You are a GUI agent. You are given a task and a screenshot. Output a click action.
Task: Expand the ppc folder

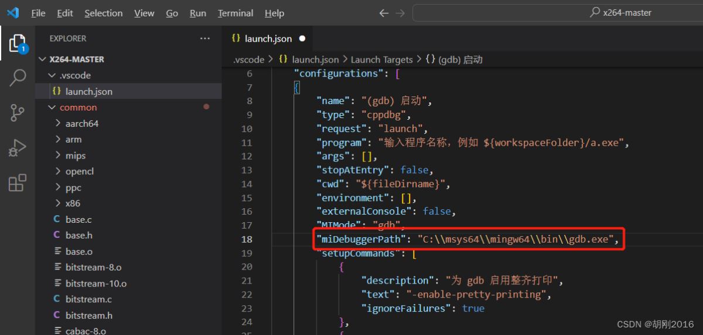pos(58,188)
